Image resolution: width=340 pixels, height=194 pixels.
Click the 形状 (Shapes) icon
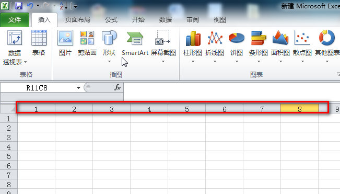coord(109,38)
